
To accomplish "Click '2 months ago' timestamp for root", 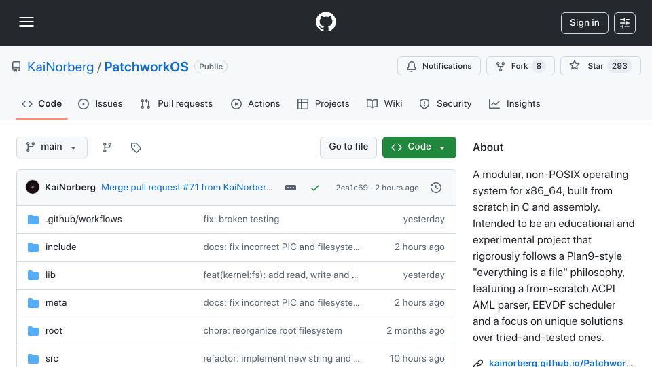I will tap(416, 331).
